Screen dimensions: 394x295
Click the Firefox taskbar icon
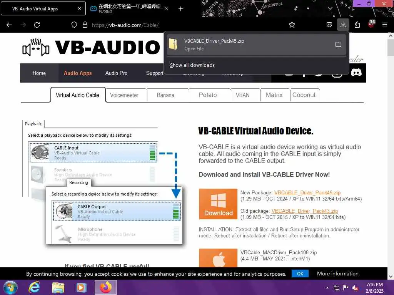106,287
